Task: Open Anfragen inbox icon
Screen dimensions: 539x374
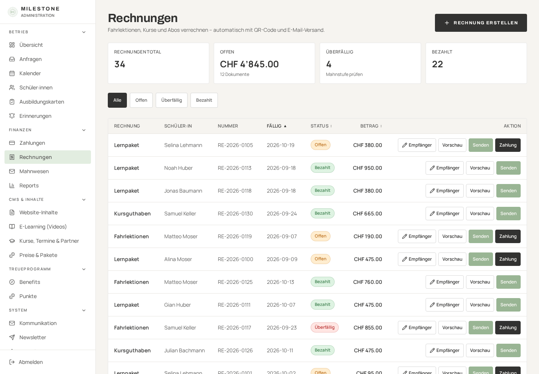Action: [12, 59]
